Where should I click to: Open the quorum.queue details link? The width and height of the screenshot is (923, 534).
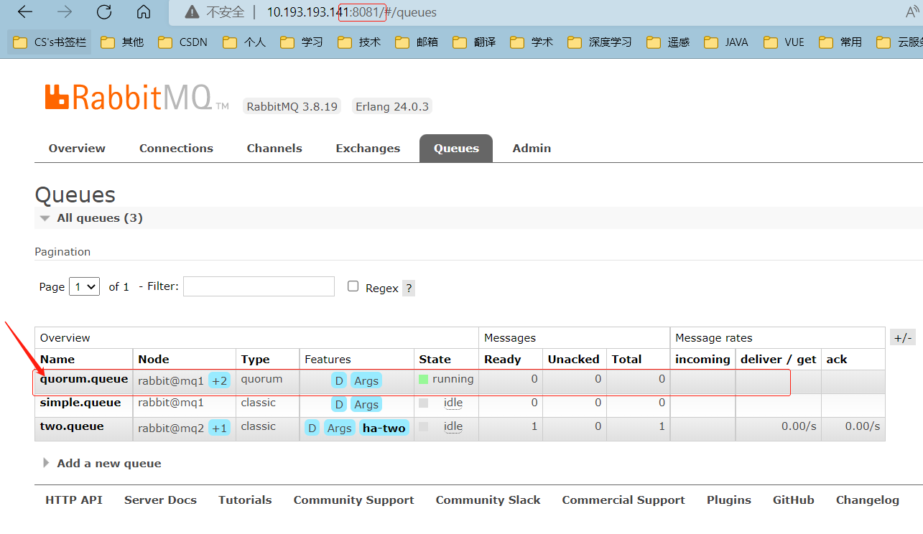click(x=84, y=379)
